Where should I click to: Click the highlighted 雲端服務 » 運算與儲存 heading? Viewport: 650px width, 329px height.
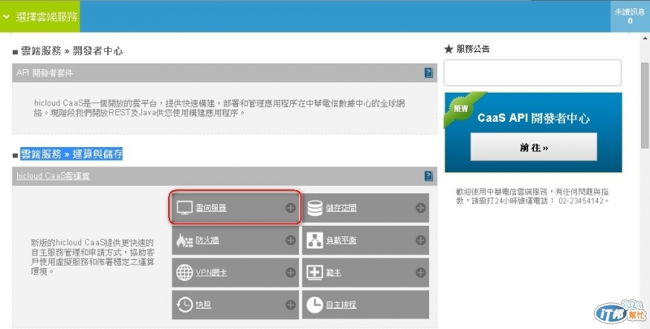coord(71,154)
